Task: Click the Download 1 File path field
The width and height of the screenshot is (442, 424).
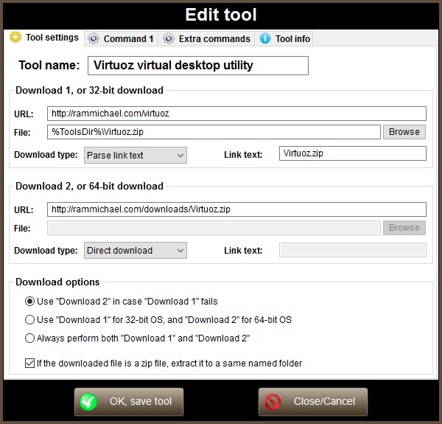Action: coord(214,132)
